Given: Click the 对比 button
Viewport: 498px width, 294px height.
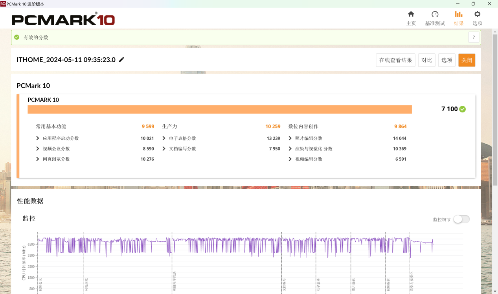Looking at the screenshot, I should [427, 60].
